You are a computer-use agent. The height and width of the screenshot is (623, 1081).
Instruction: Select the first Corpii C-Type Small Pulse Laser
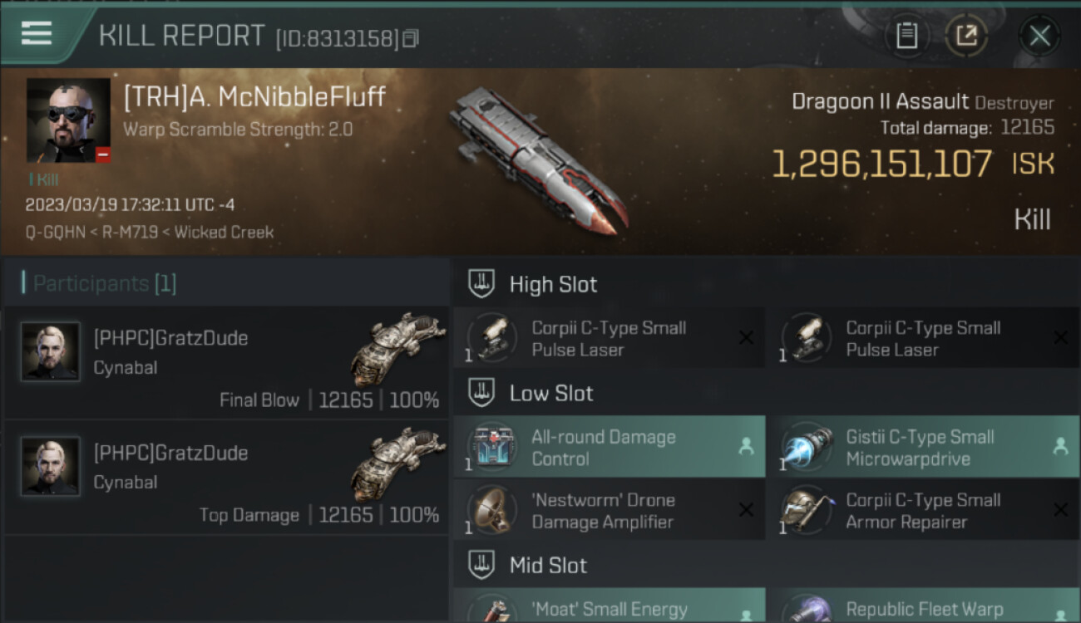[609, 337]
